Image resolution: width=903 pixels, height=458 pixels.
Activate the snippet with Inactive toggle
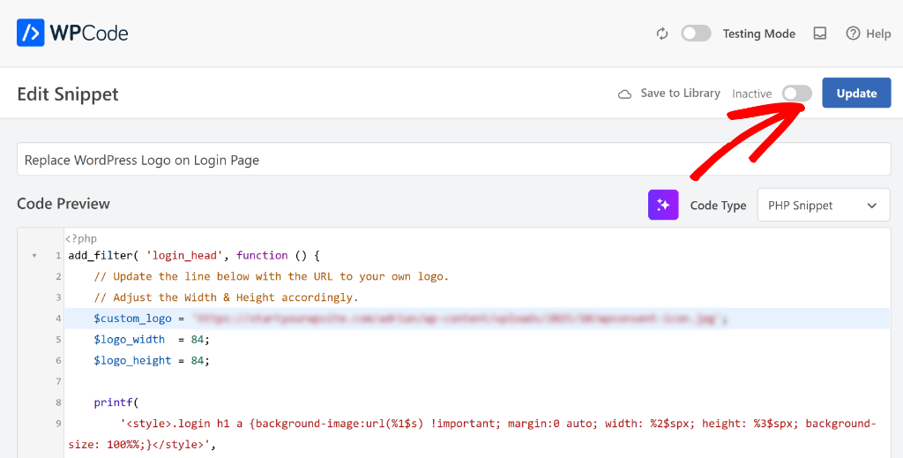pyautogui.click(x=796, y=94)
